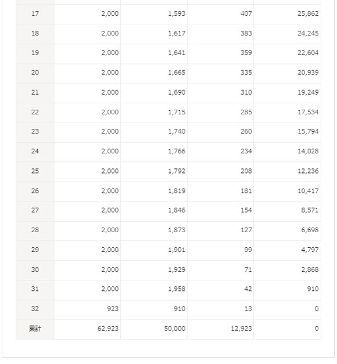
Task: Click the 1,665 principal value
Action: tap(177, 73)
